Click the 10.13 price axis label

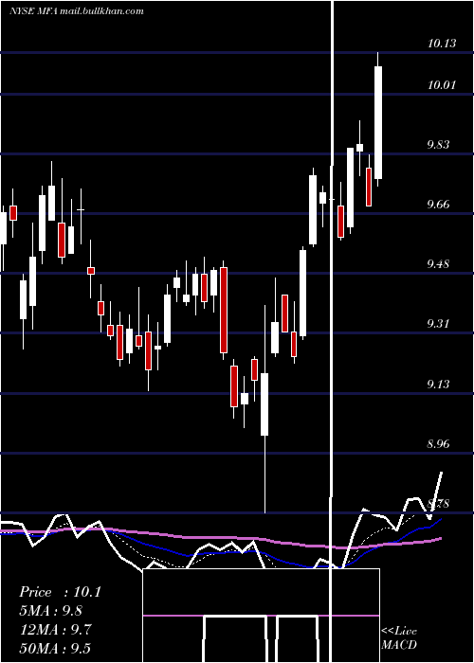click(x=442, y=44)
